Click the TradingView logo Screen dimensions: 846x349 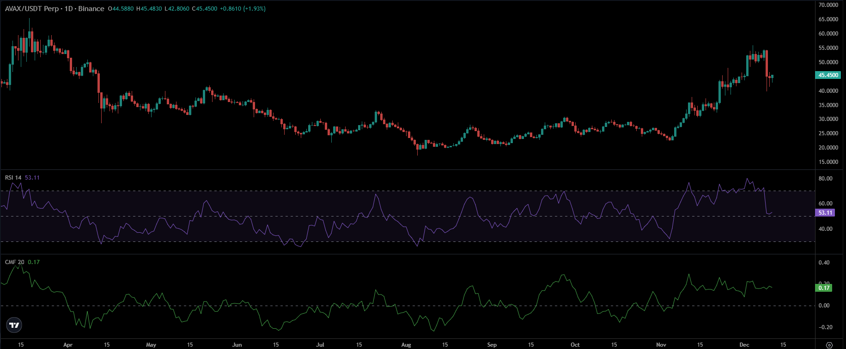click(x=15, y=325)
